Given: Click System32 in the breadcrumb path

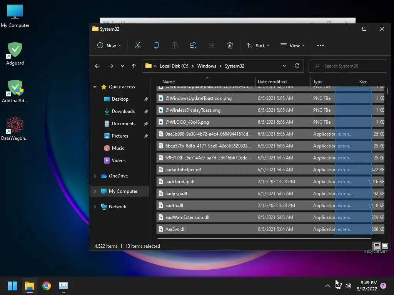Looking at the screenshot, I should (234, 66).
